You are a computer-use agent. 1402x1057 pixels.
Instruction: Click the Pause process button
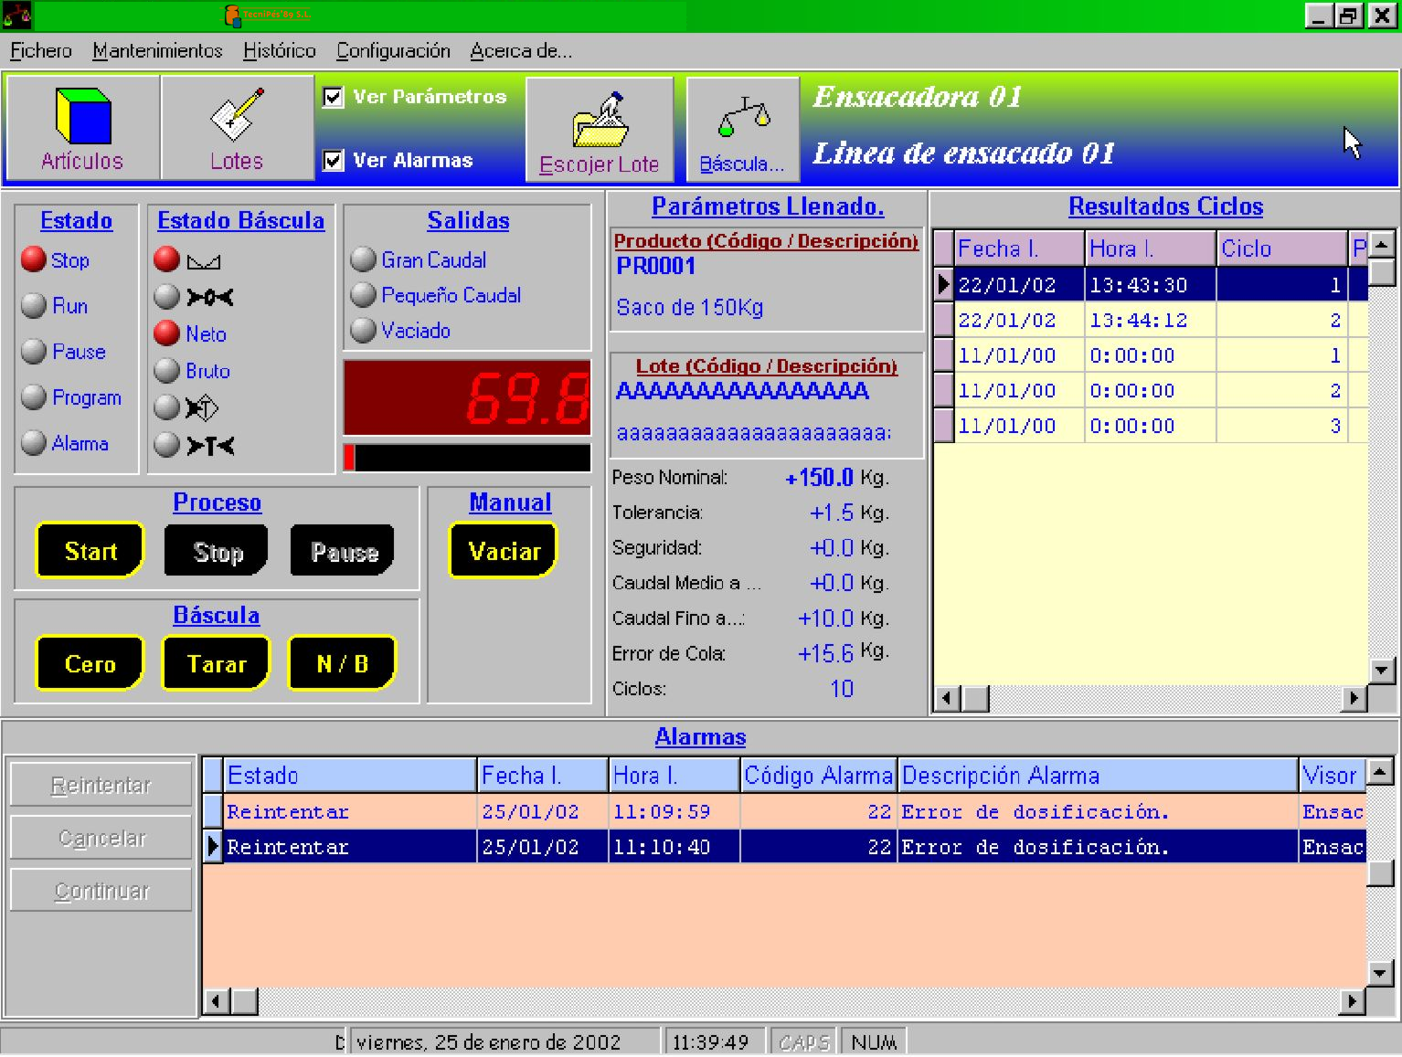click(343, 551)
